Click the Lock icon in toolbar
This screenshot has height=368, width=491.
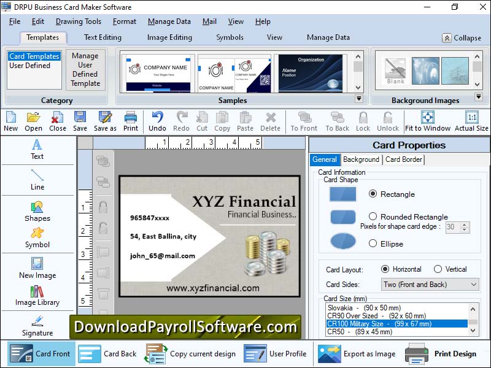pos(363,121)
